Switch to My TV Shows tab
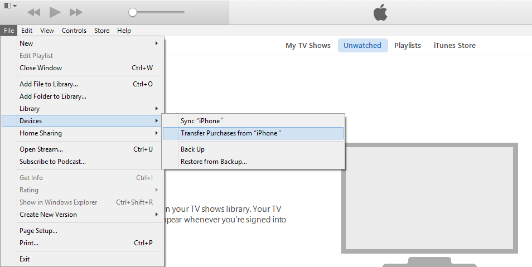Viewport: 532px width, 267px height. point(308,46)
